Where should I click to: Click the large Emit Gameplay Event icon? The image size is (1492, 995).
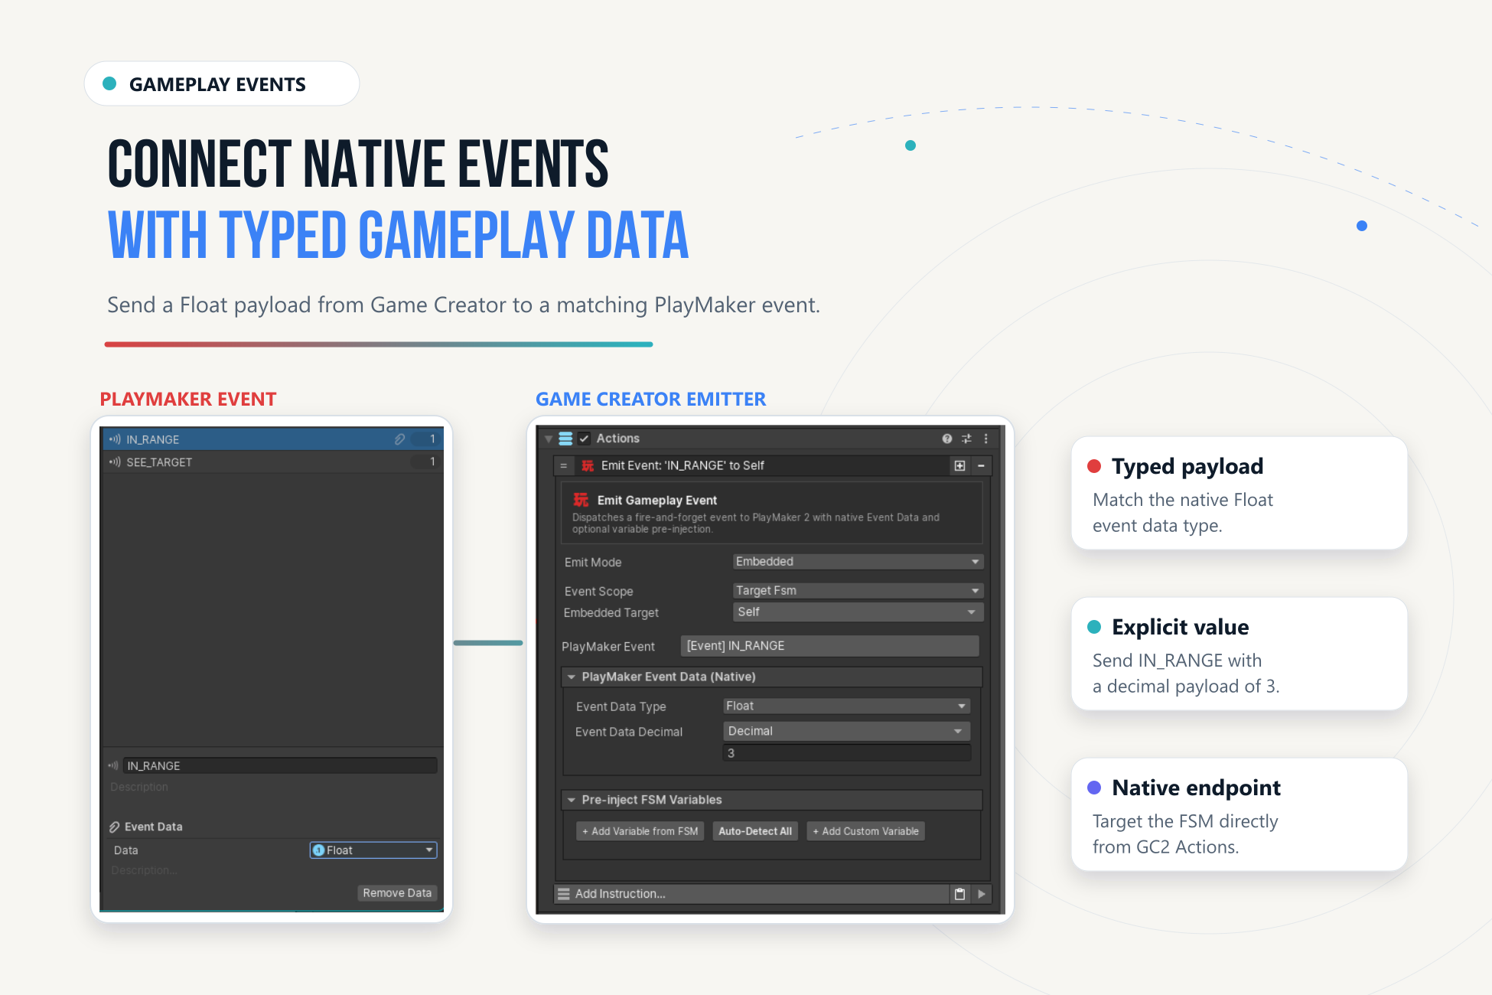point(581,500)
